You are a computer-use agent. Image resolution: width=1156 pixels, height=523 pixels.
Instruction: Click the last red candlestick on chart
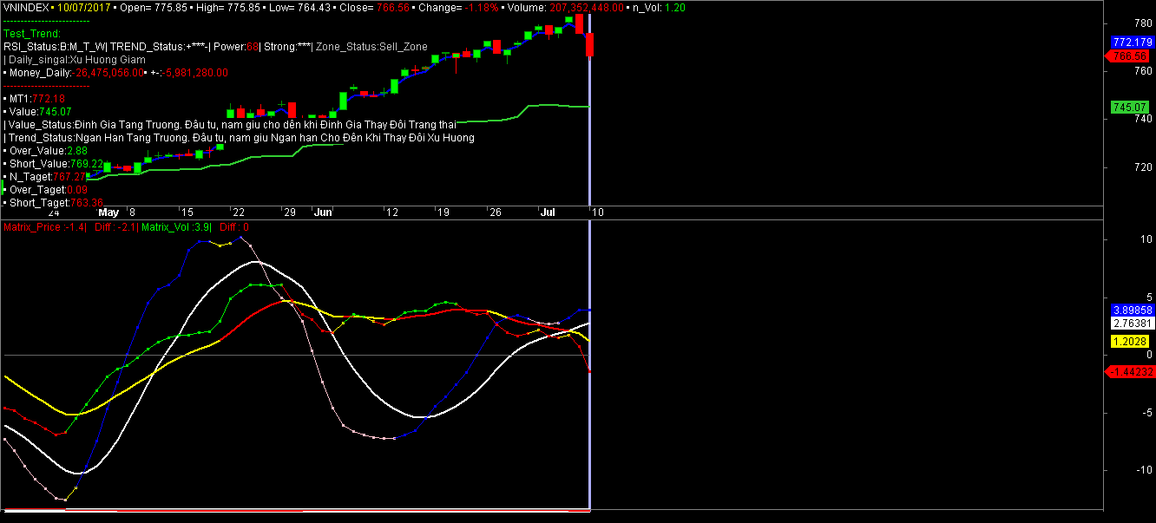coord(590,44)
